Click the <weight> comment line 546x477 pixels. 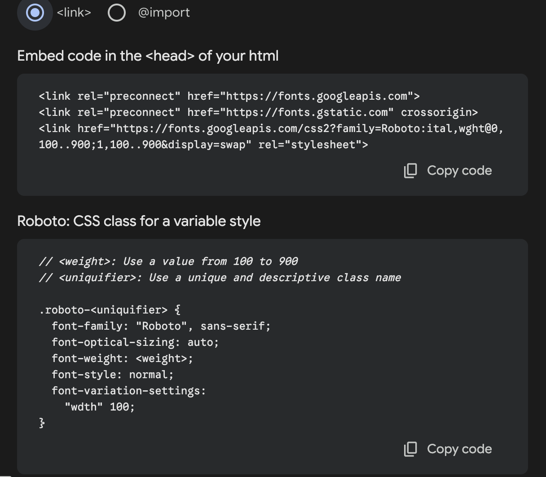pyautogui.click(x=168, y=261)
